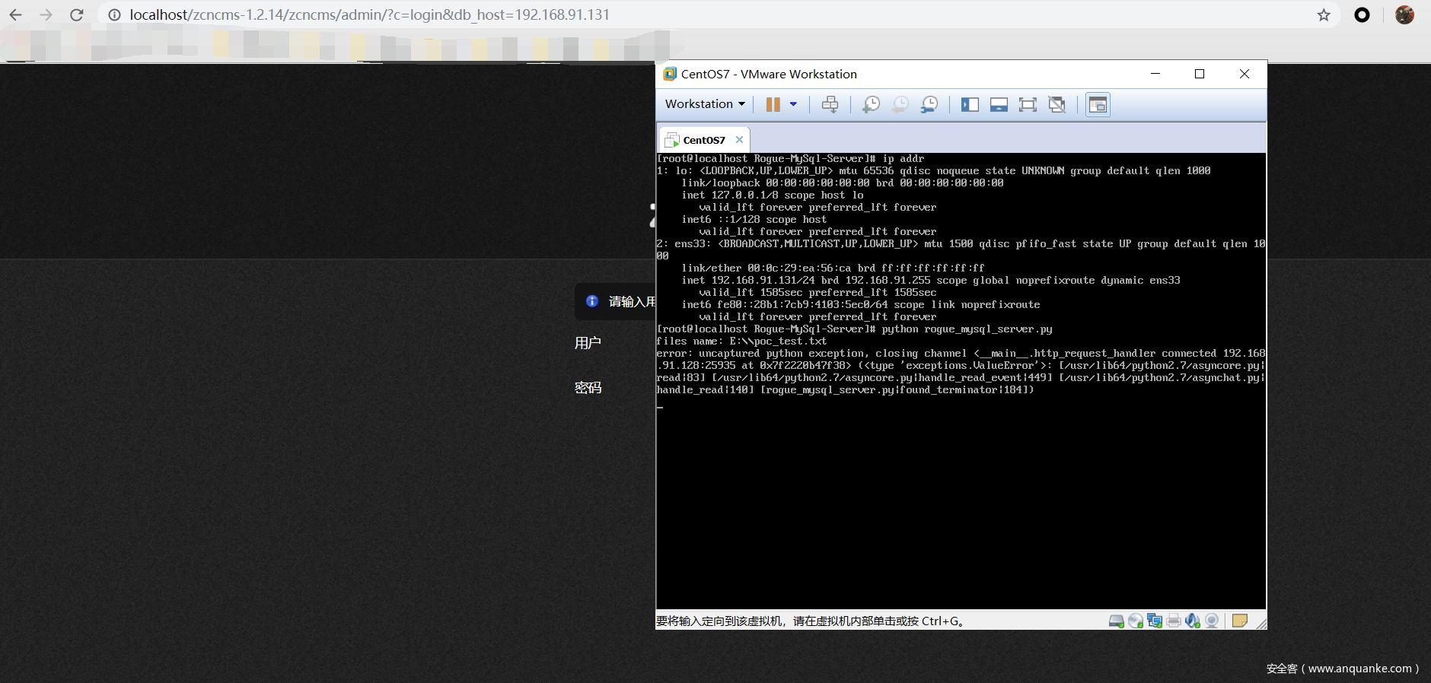Viewport: 1431px width, 683px height.
Task: Pause the virtual machine
Action: [x=773, y=104]
